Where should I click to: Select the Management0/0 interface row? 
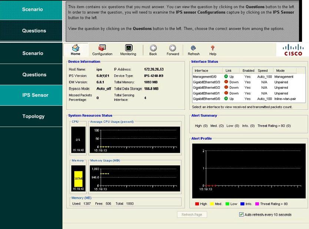[249, 77]
